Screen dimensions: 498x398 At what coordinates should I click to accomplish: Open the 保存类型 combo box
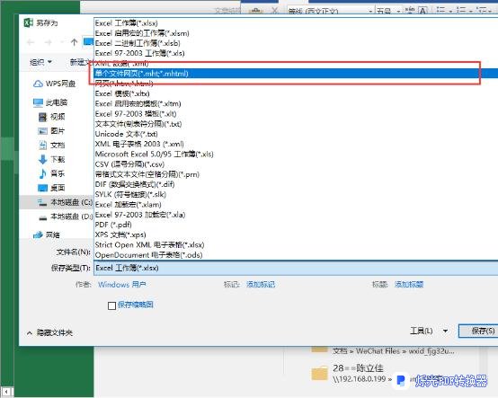click(x=296, y=269)
